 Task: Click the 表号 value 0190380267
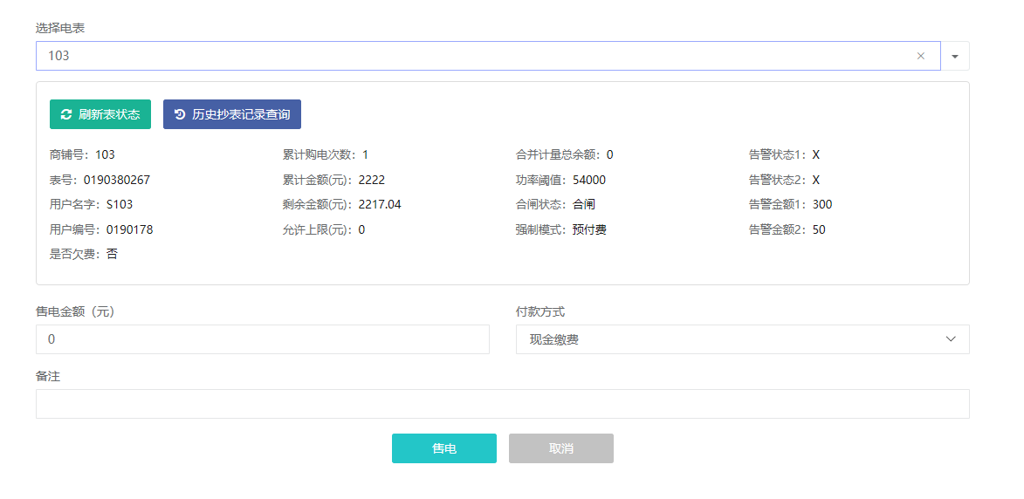tap(117, 180)
